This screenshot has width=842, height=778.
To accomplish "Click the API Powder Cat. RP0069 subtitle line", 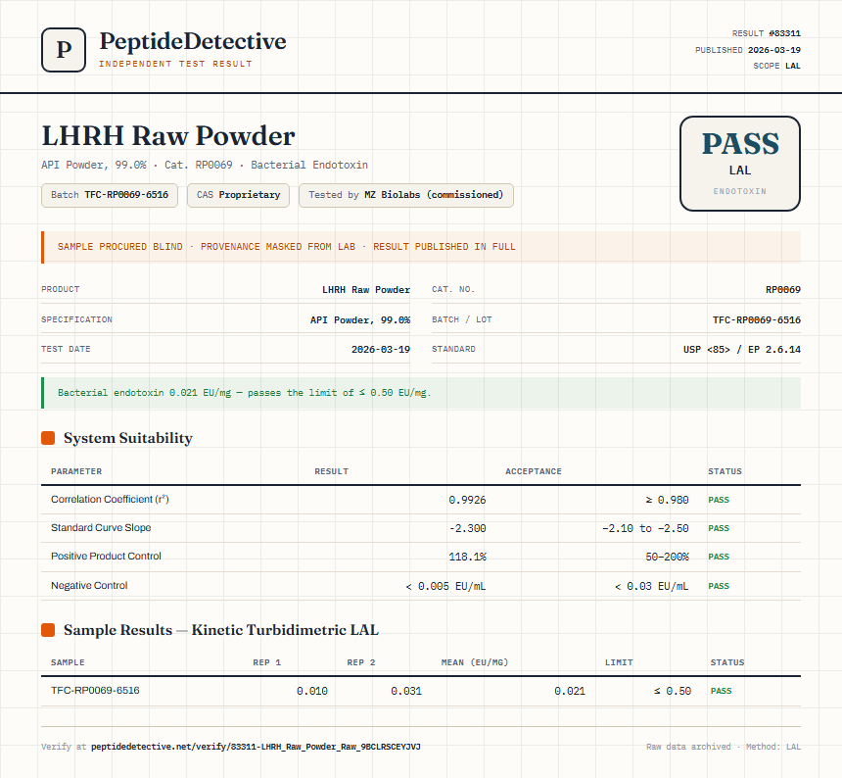I will click(x=205, y=165).
